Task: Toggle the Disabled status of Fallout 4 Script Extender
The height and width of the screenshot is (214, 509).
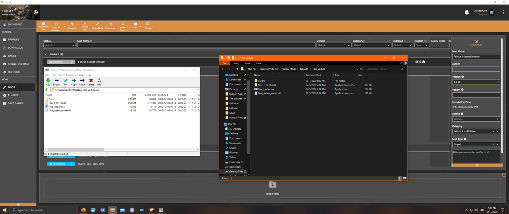Action: coord(59,62)
